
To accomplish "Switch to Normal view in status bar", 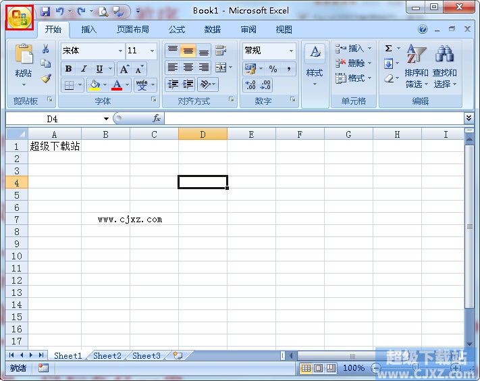I will pyautogui.click(x=306, y=368).
